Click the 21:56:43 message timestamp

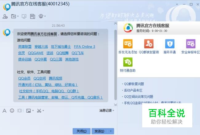click(58, 25)
